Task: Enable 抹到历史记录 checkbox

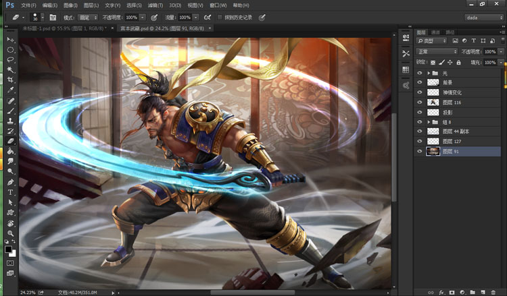Action: [x=220, y=18]
